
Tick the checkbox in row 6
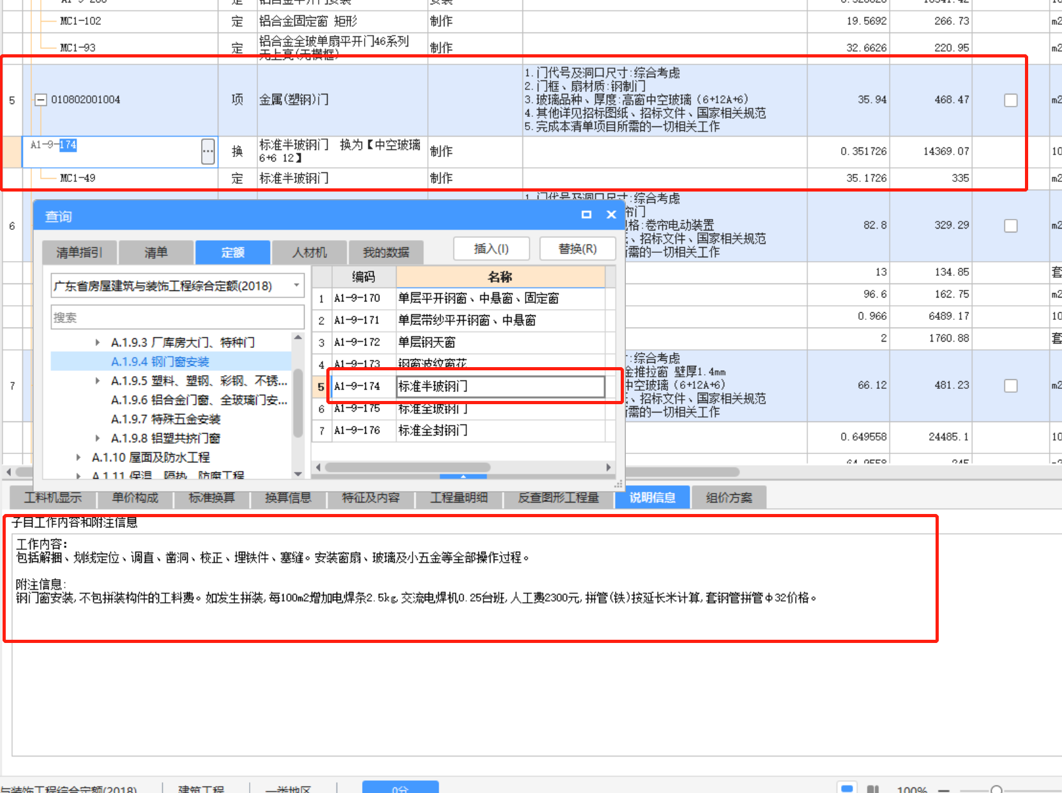pos(1010,226)
